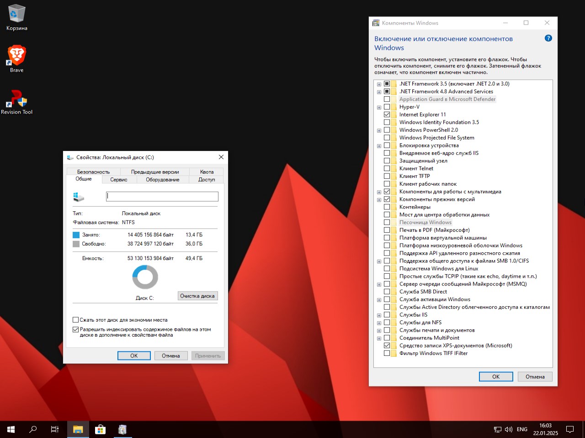585x438 pixels.
Task: Click OK in the disk properties dialog
Action: 134,356
